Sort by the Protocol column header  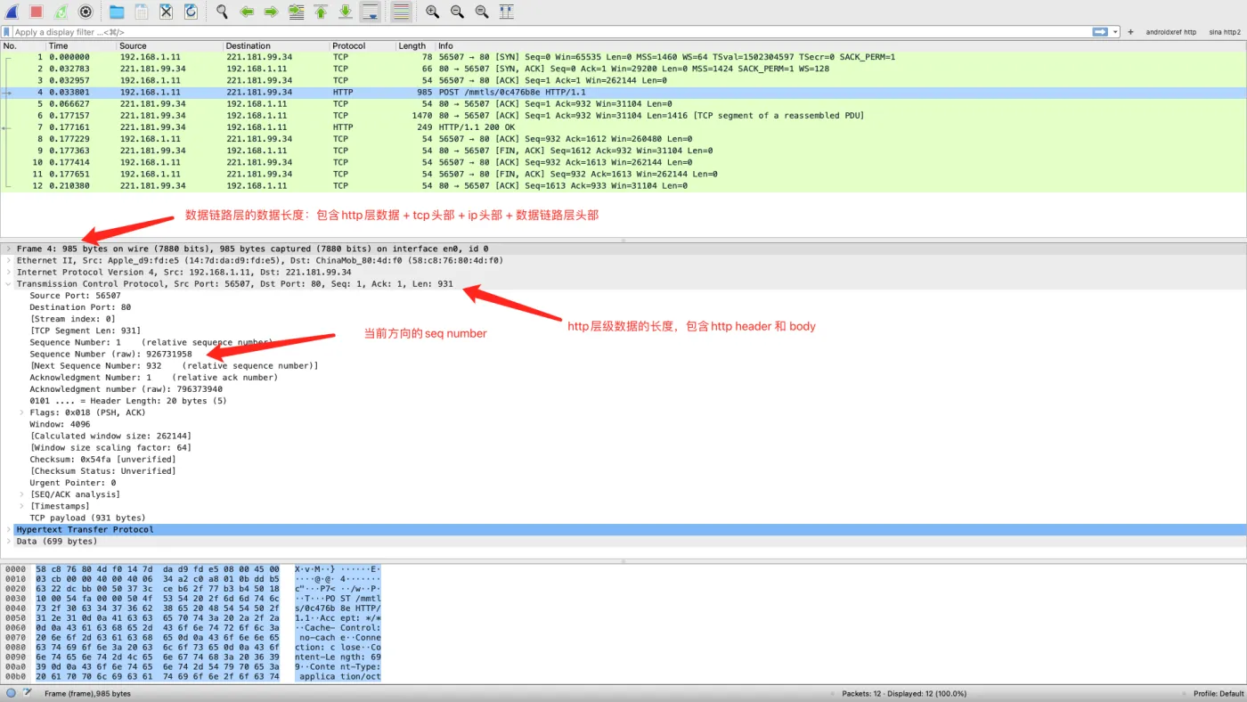coord(363,45)
